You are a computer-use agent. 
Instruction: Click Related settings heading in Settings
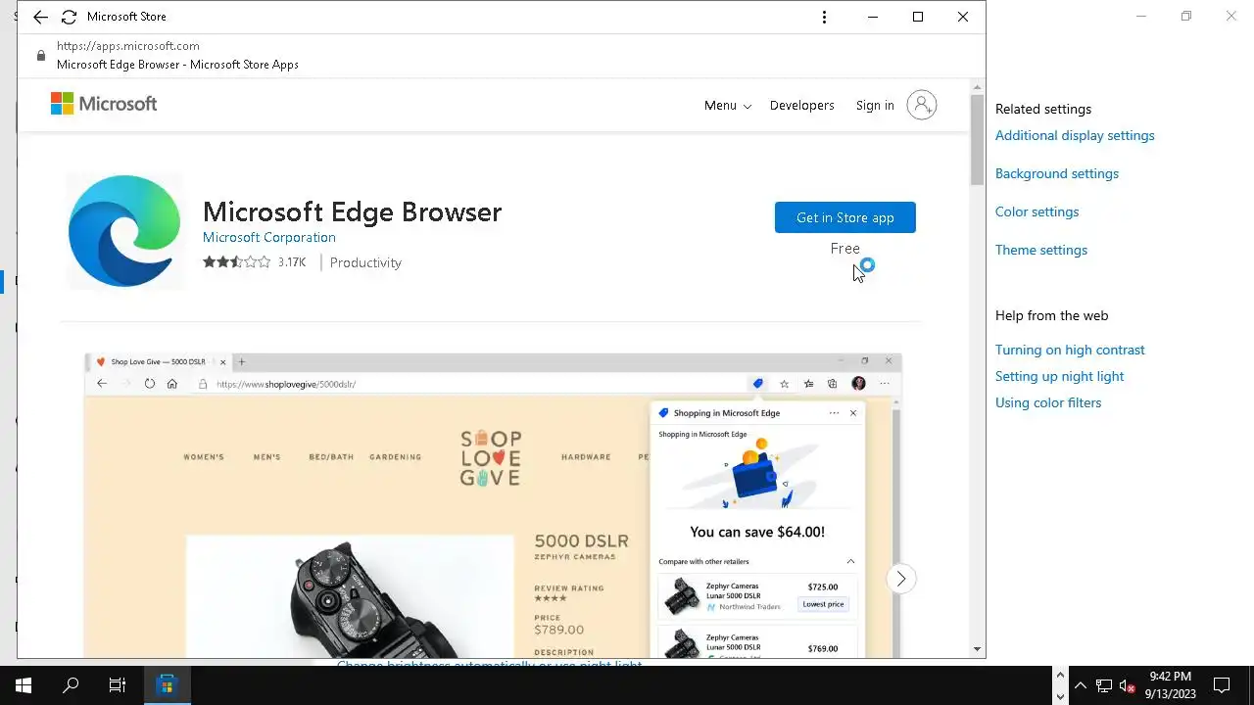tap(1043, 109)
